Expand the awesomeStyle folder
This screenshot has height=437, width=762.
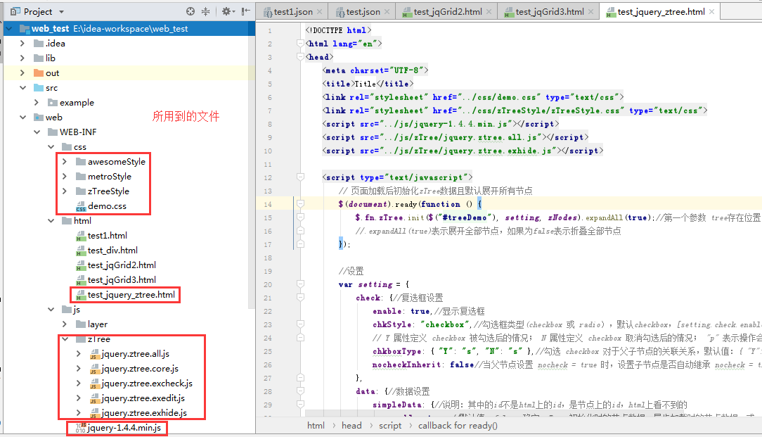pyautogui.click(x=65, y=162)
